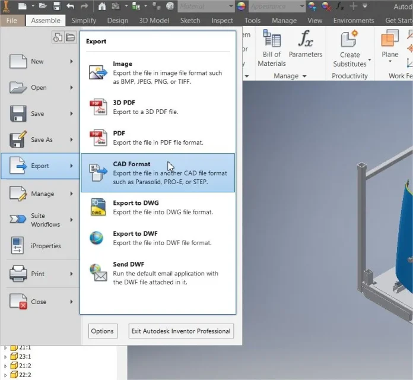Image resolution: width=413 pixels, height=380 pixels.
Task: Open the Parameters fx tool
Action: click(x=305, y=43)
